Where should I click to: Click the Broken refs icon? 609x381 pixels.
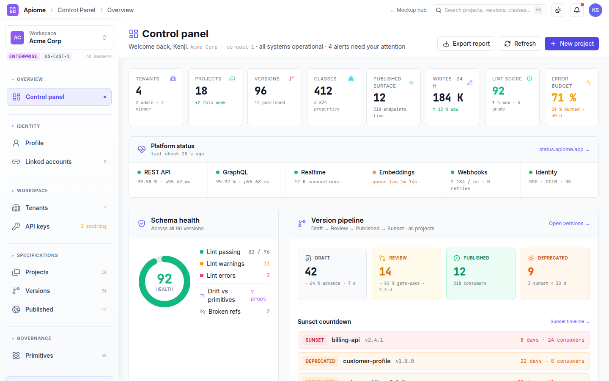point(203,312)
